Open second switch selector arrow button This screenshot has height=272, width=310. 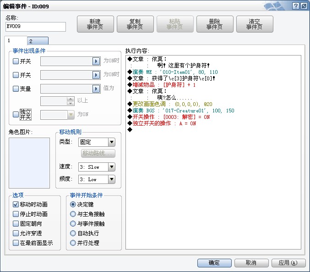tap(96, 75)
